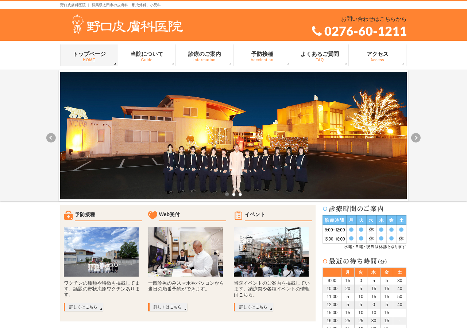Click the イベント card heading
The image size is (467, 328).
click(x=255, y=215)
